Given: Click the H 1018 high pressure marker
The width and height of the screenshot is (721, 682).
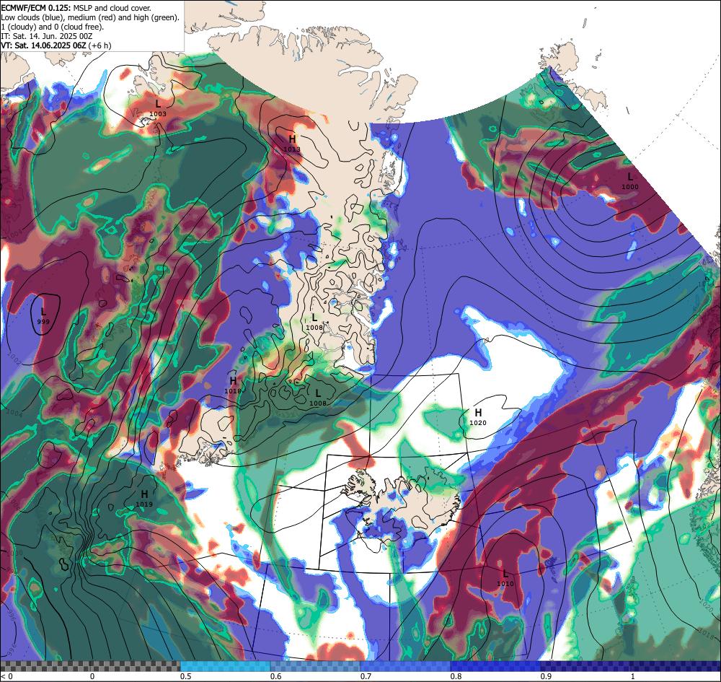Looking at the screenshot, I should pyautogui.click(x=233, y=385).
